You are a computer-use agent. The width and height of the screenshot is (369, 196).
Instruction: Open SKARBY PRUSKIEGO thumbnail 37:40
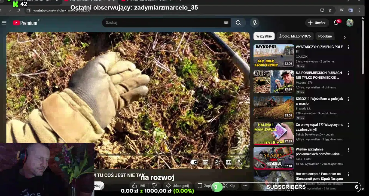273,158
